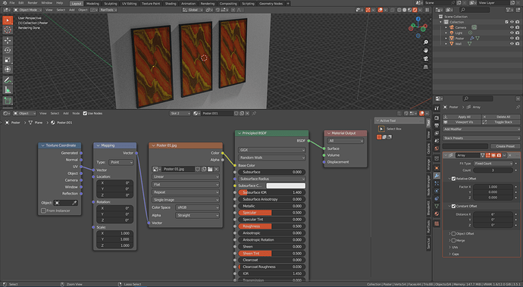The height and width of the screenshot is (287, 523).
Task: Expand the UVs section in Array modifier
Action: (x=449, y=248)
